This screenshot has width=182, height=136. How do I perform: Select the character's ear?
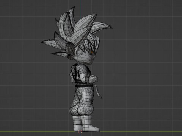pos(77,53)
